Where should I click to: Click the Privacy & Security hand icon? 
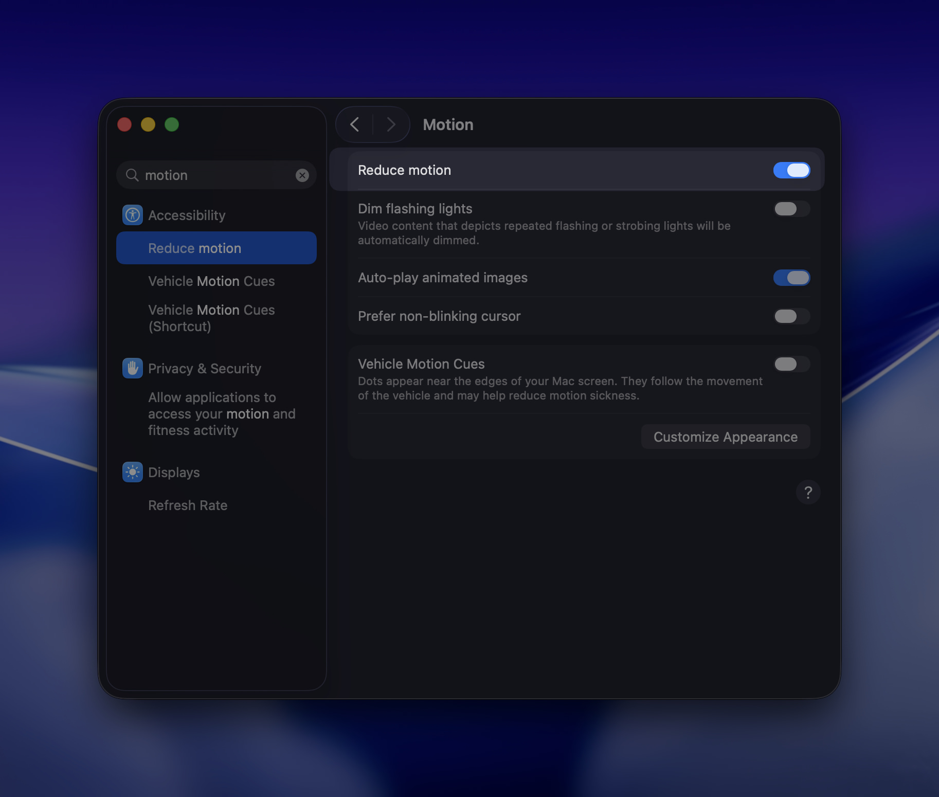(133, 368)
